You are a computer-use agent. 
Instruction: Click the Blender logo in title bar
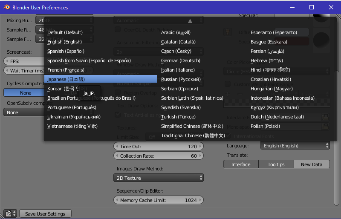click(6, 7)
